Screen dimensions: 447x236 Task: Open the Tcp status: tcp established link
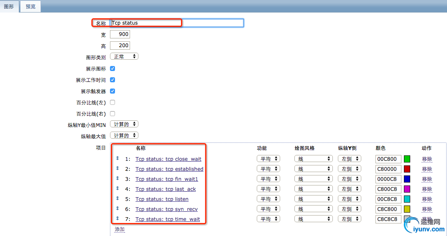(169, 169)
